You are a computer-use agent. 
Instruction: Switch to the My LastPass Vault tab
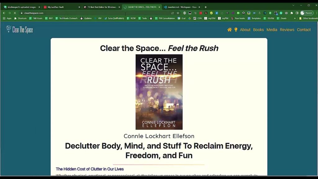click(x=61, y=7)
